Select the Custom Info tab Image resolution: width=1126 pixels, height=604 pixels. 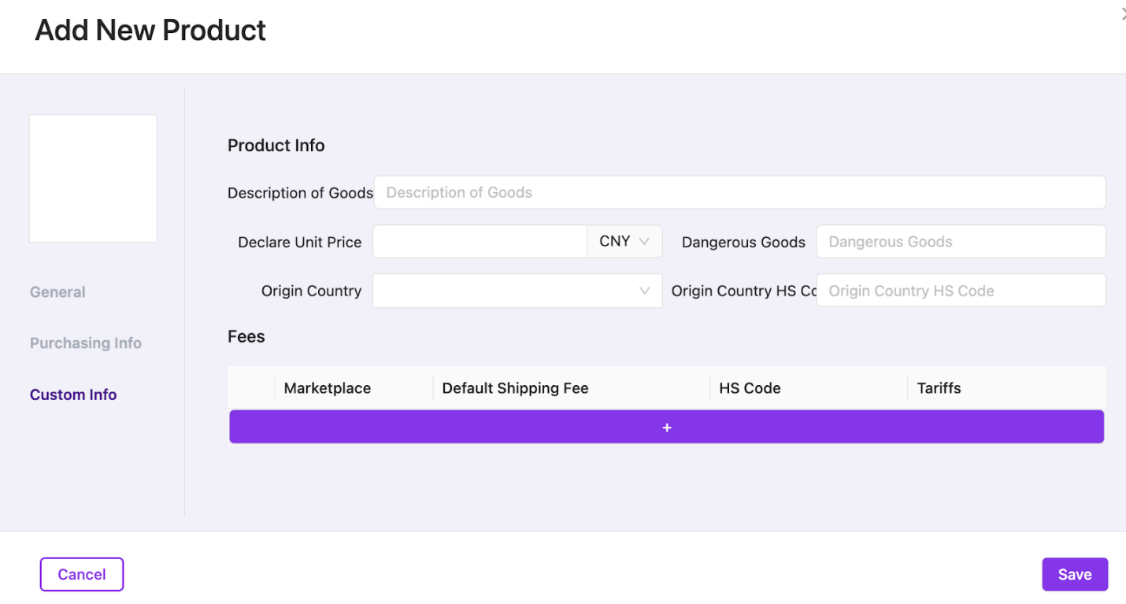(73, 395)
